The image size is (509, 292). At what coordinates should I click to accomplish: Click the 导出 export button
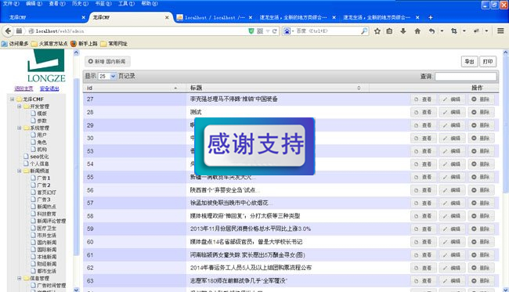469,61
